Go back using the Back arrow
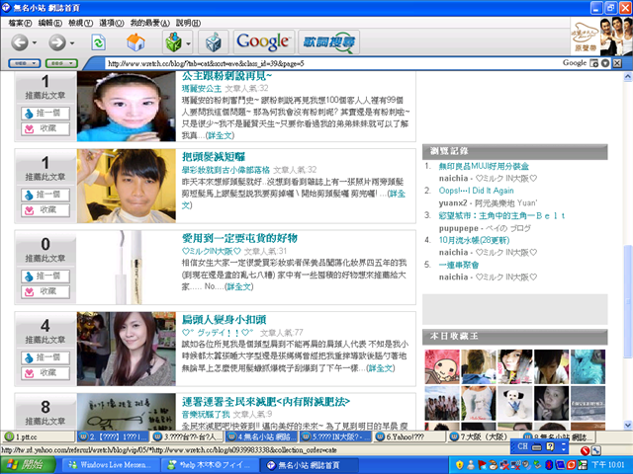 [20, 42]
